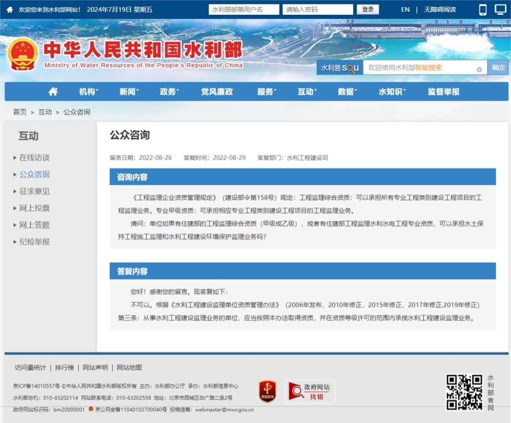
Task: Click the desktop computer version icon
Action: coord(500,9)
